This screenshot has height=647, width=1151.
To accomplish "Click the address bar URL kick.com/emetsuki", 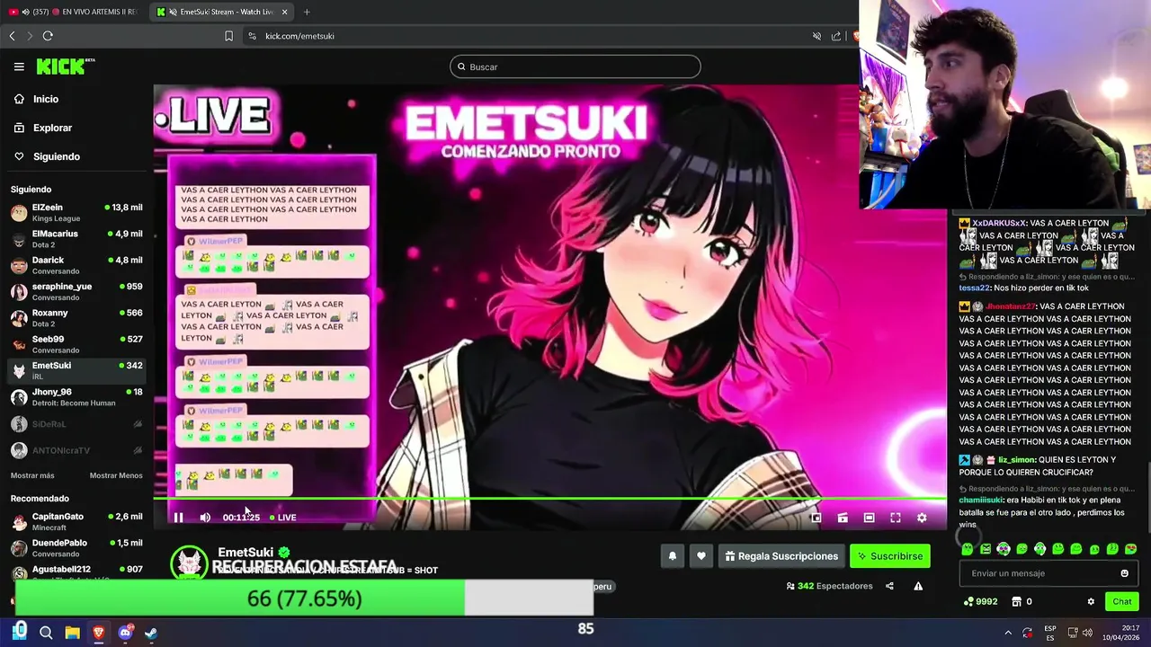I will click(299, 36).
